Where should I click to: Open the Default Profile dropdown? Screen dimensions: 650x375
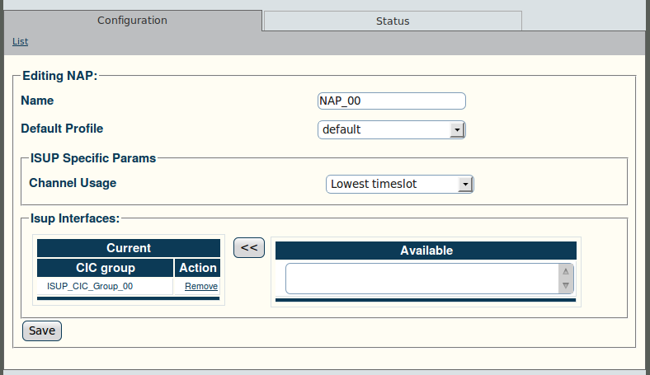pos(391,129)
